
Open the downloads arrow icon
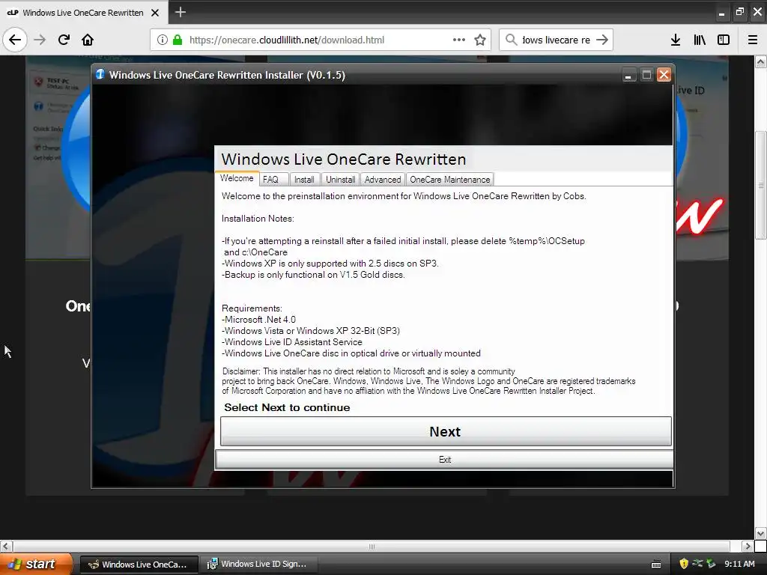coord(676,40)
